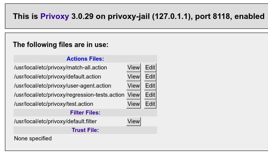Edit the user-agent.action file

click(x=150, y=86)
